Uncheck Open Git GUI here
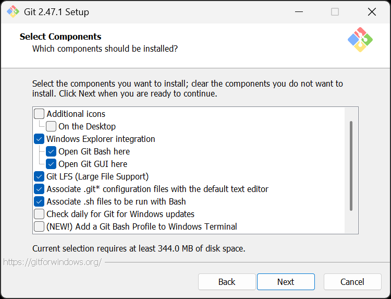This screenshot has width=391, height=299. pyautogui.click(x=51, y=164)
